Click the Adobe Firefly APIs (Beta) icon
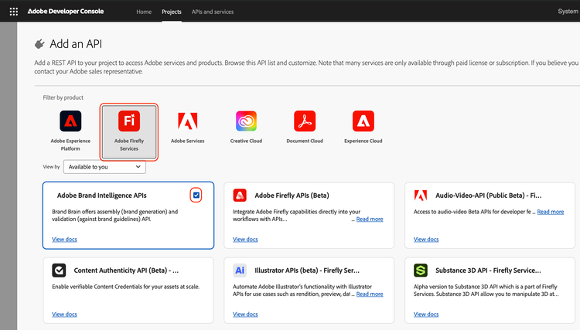 [240, 195]
